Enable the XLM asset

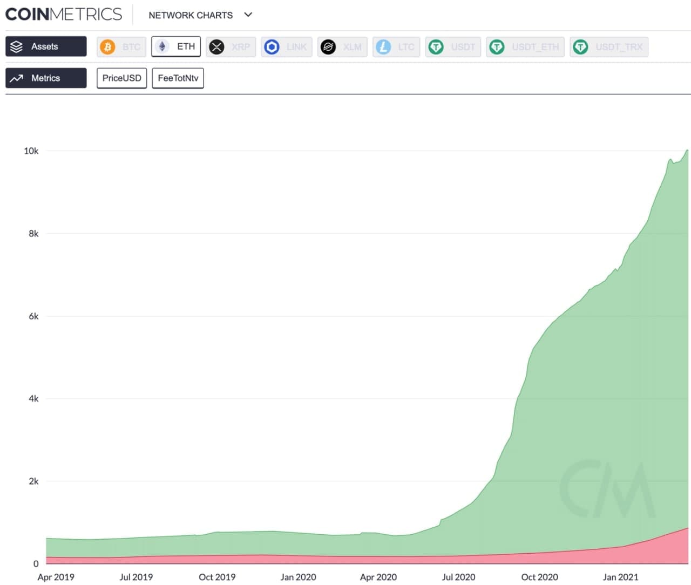point(342,47)
